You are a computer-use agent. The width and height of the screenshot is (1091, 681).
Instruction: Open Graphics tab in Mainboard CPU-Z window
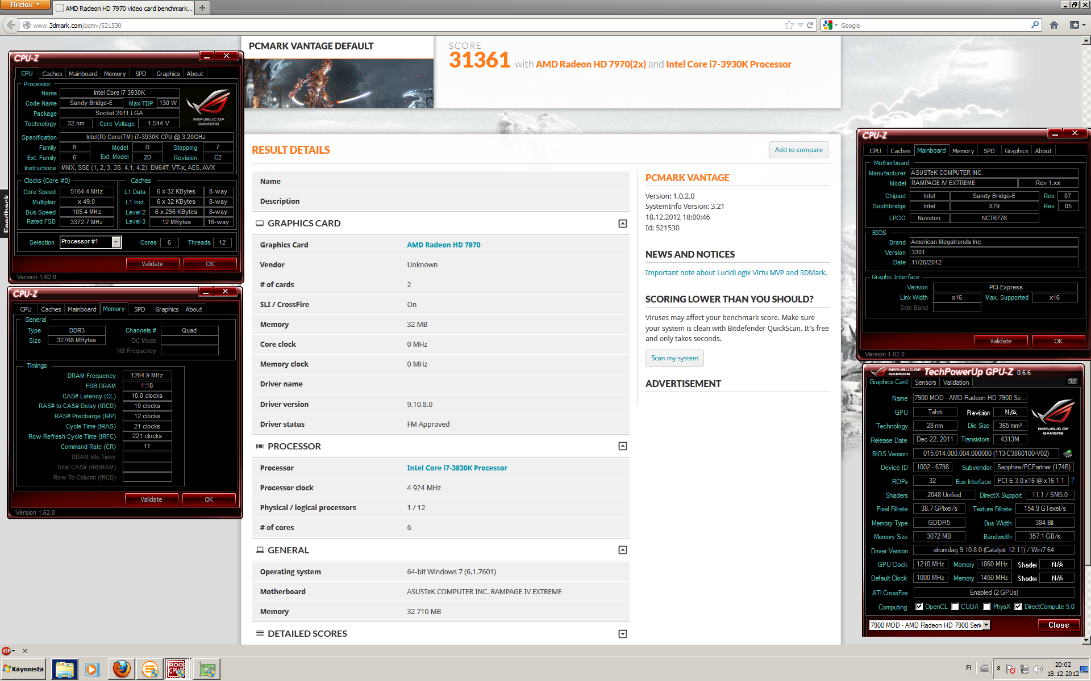pyautogui.click(x=1016, y=151)
